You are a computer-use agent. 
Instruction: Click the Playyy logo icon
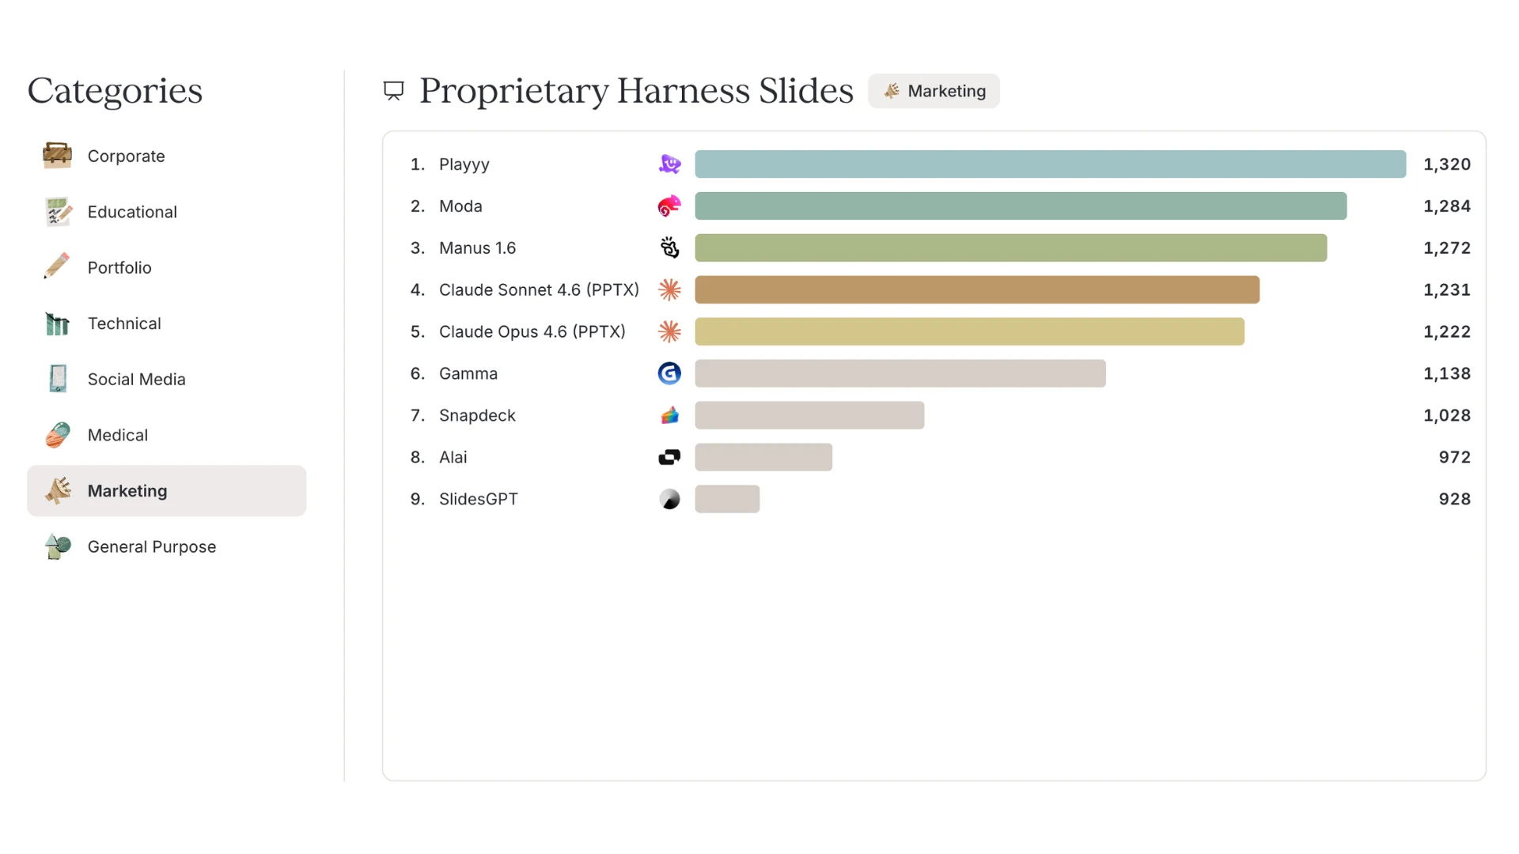point(669,164)
